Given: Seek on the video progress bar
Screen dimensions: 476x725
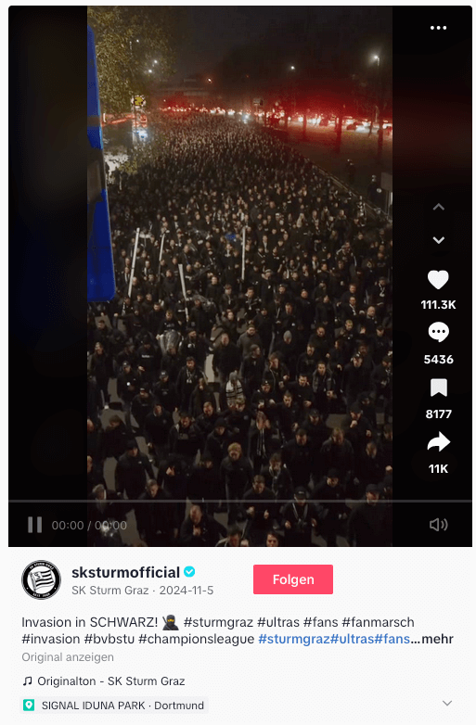Looking at the screenshot, I should pos(240,502).
